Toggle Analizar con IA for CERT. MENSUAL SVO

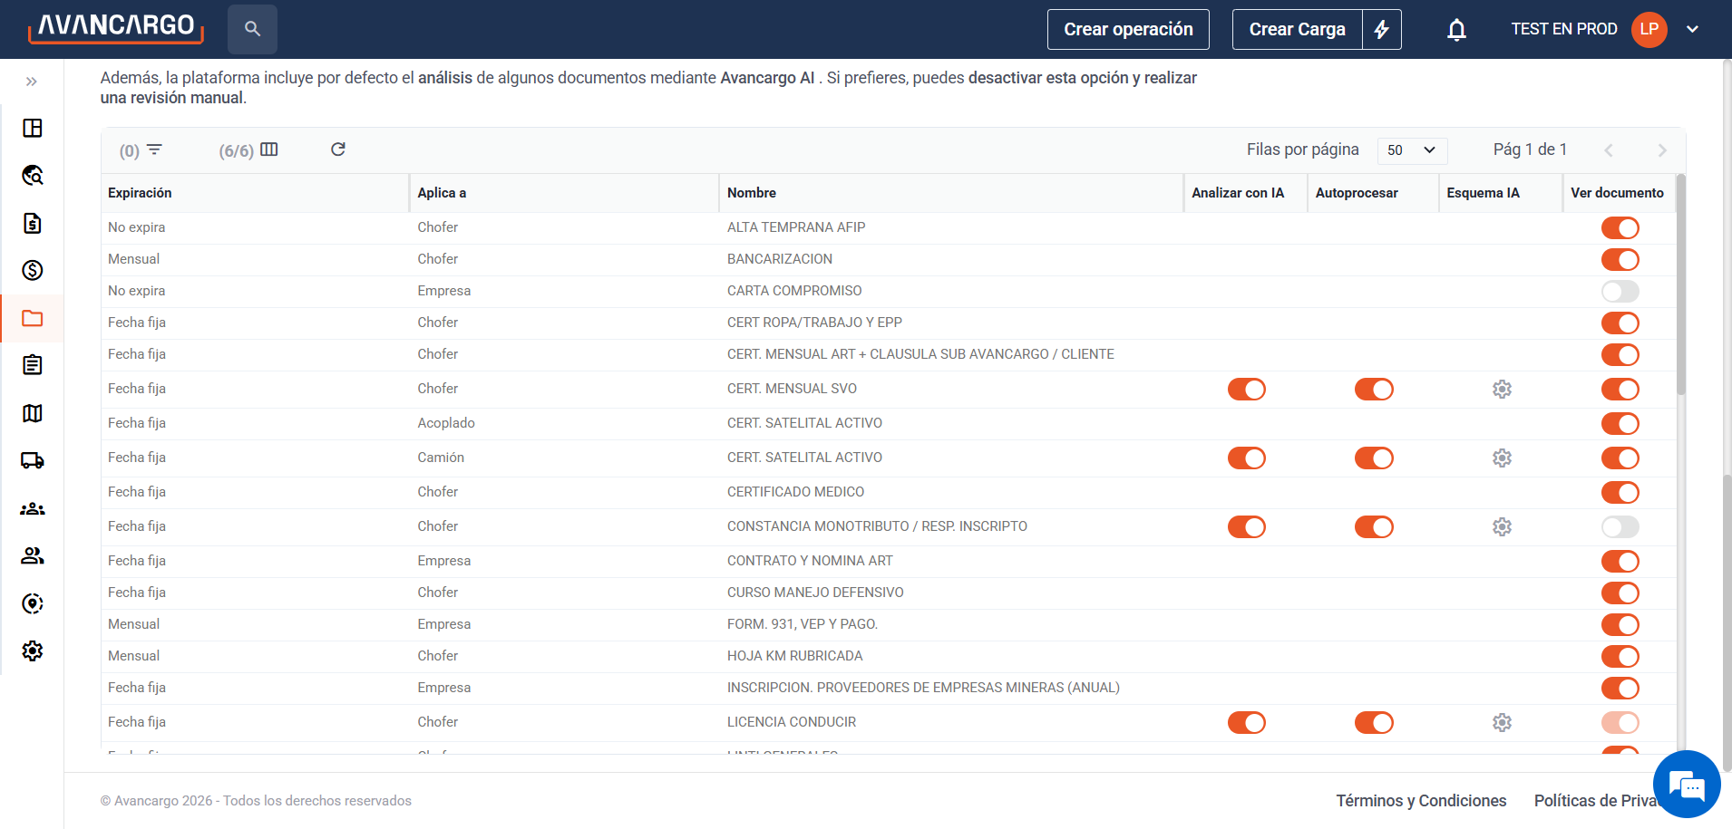pos(1246,389)
